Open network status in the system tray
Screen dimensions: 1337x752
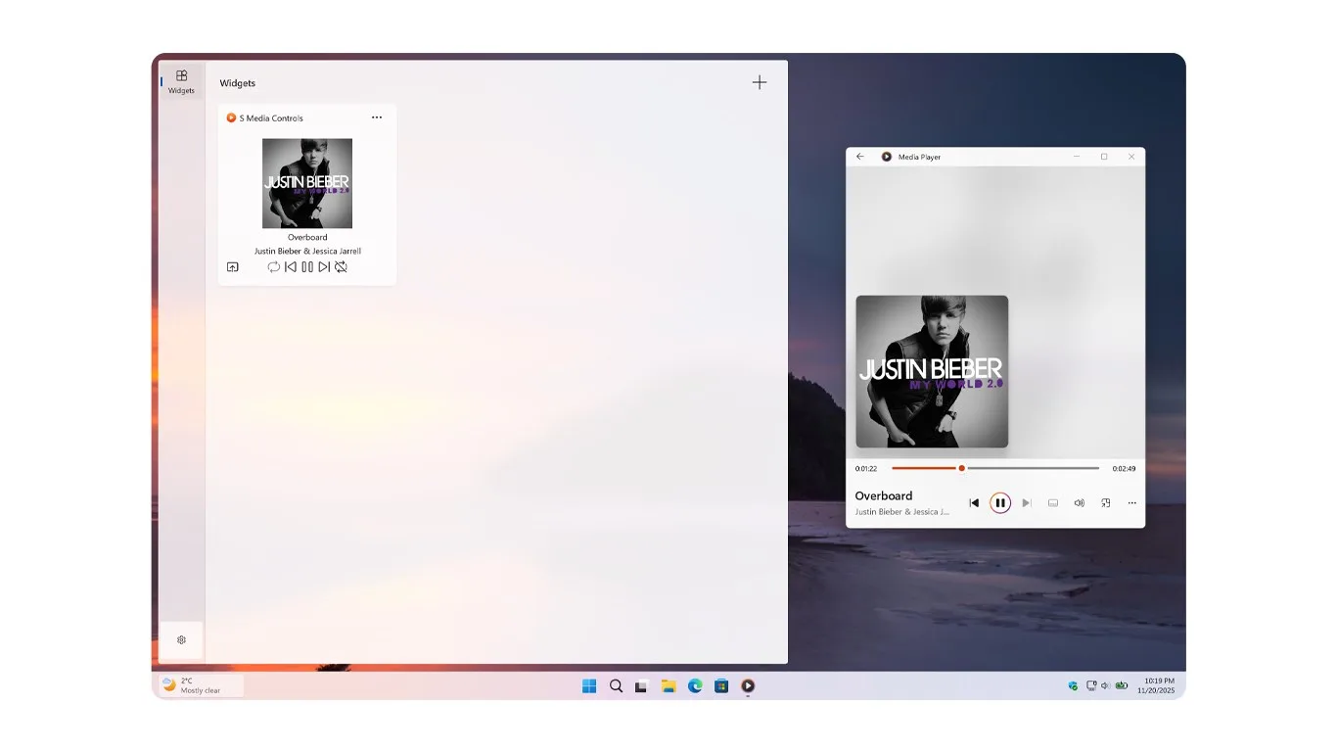coord(1091,686)
